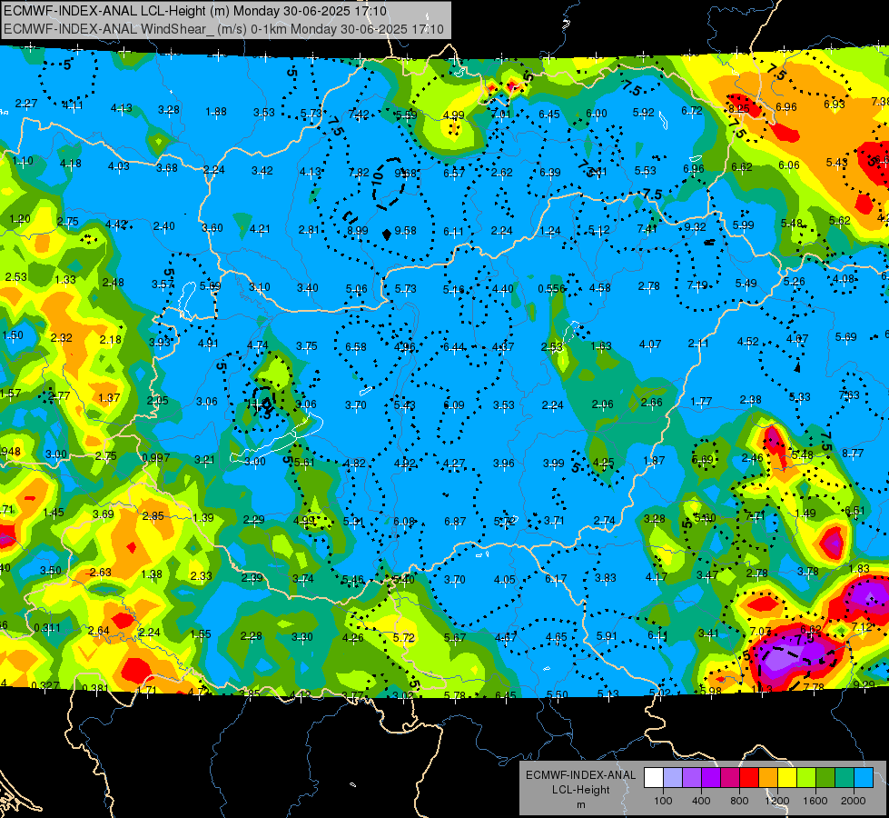Choose the vivid violet legend swatch
Screen dimensions: 889x818
(x=711, y=778)
